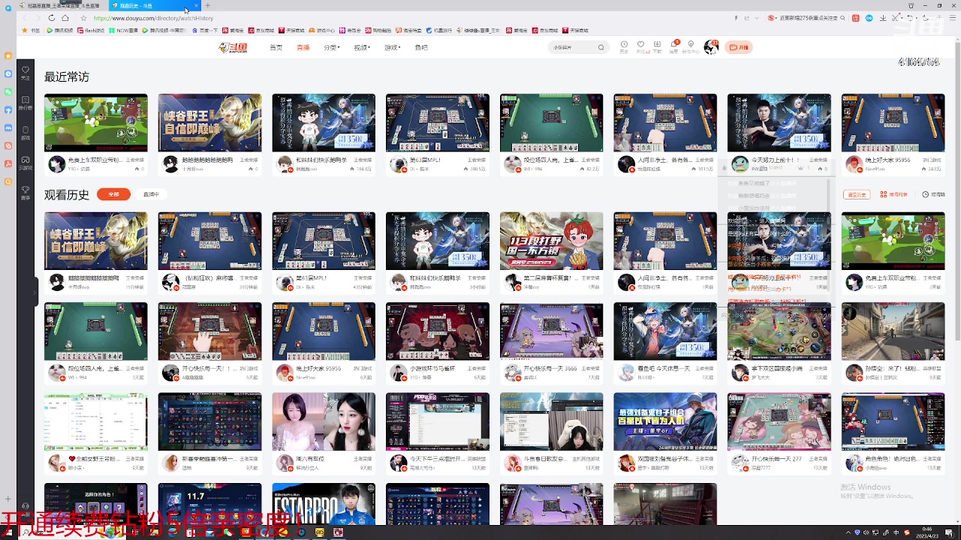Screen dimensions: 961x540
Task: Open the 游戏中心 bookmark
Action: [322, 31]
